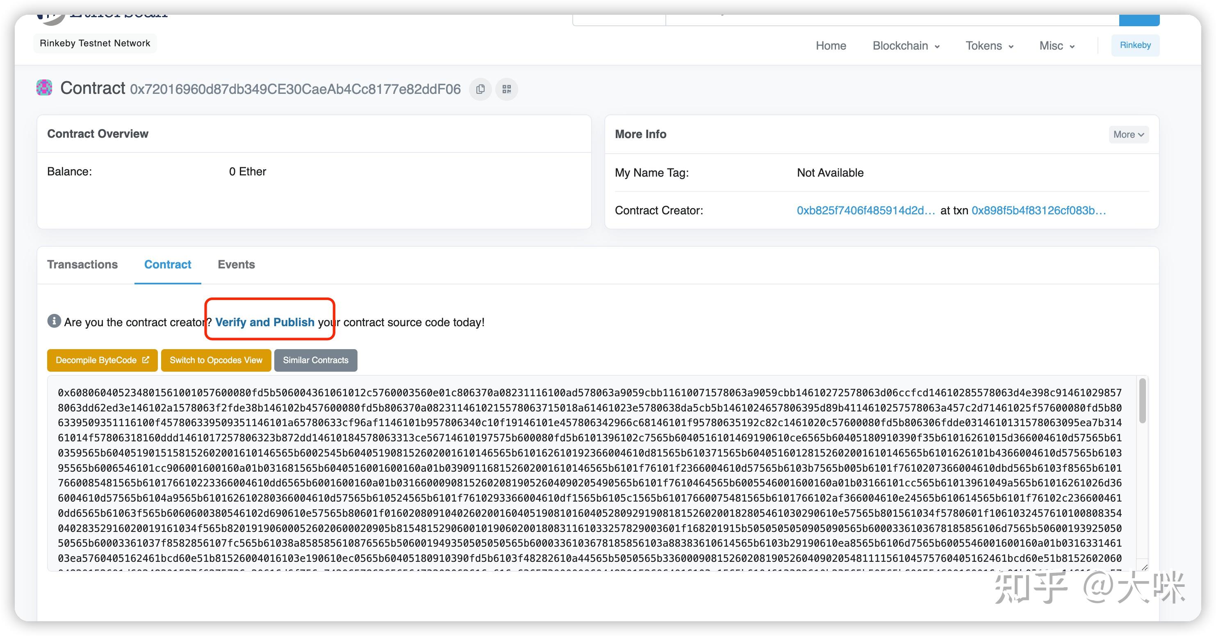Expand the More options in More Info panel
Image resolution: width=1216 pixels, height=636 pixels.
click(x=1128, y=134)
